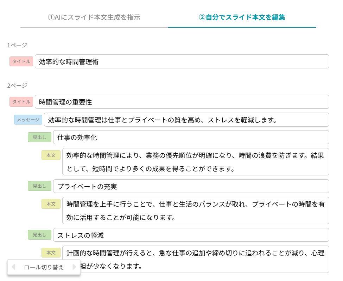The image size is (343, 281).
Task: Click the 本文 badge under プライベートの充実
Action: tap(51, 204)
